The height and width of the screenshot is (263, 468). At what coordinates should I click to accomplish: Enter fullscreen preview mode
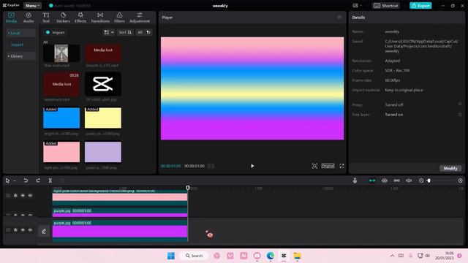point(341,166)
